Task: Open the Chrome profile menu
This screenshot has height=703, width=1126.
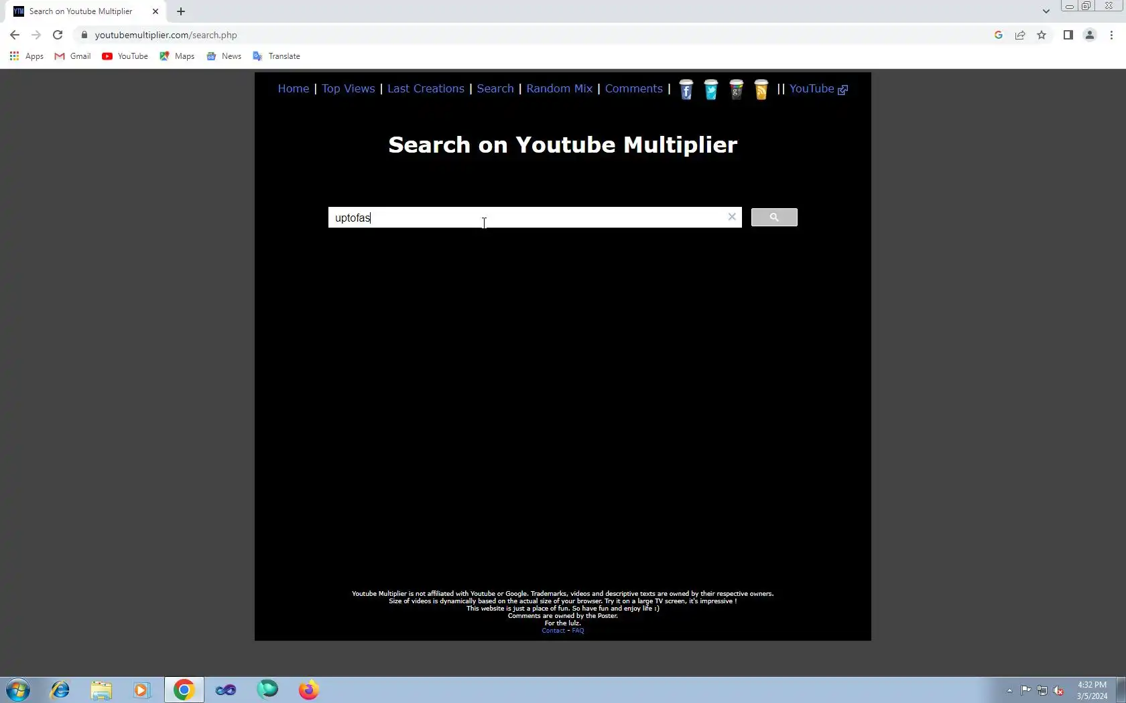Action: [1090, 35]
